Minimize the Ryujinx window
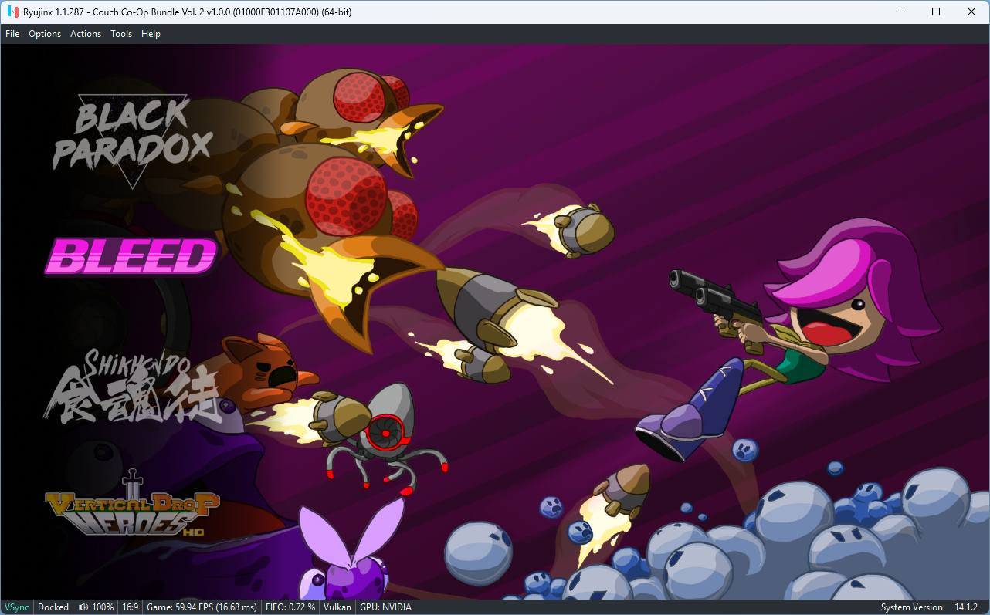The image size is (990, 615). [900, 12]
